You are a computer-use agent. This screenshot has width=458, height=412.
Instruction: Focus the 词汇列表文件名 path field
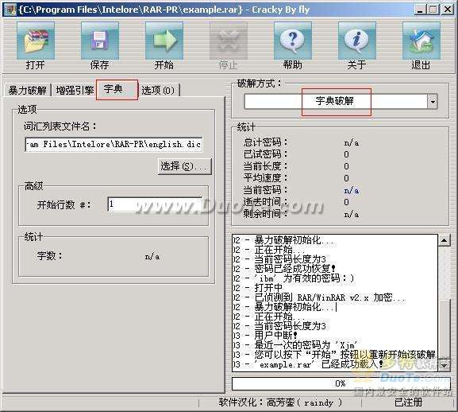(114, 144)
